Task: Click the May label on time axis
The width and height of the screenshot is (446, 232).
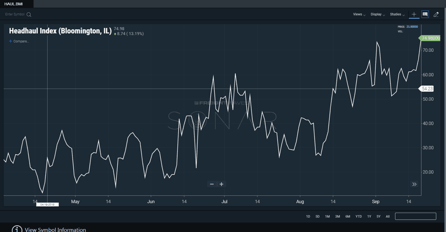Action: coord(75,202)
